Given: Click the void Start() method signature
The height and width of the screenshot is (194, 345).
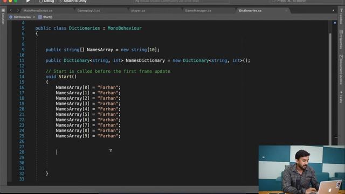Looking at the screenshot, I should pos(61,77).
